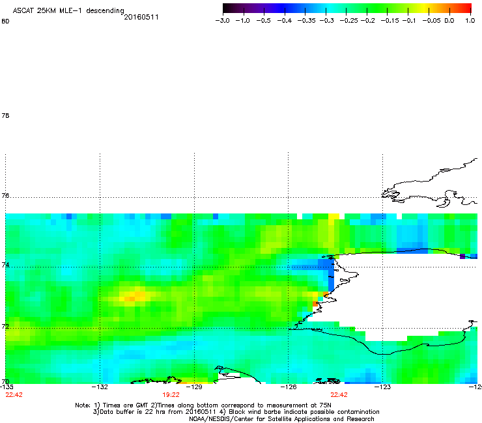482x423 pixels.
Task: Click the -0.05 colorbar label
Action: [431, 21]
